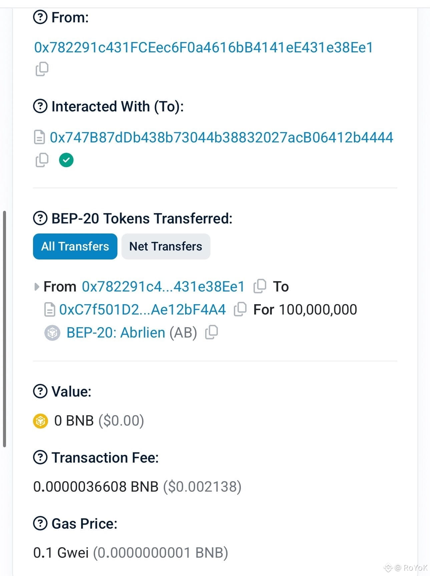Click the contract document icon beside 0x747B87
Screen dimensions: 430x576
(x=40, y=137)
